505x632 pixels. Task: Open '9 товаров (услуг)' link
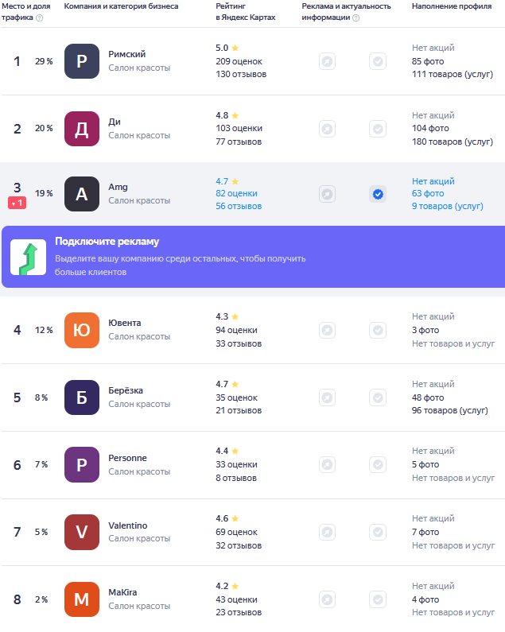(x=447, y=206)
